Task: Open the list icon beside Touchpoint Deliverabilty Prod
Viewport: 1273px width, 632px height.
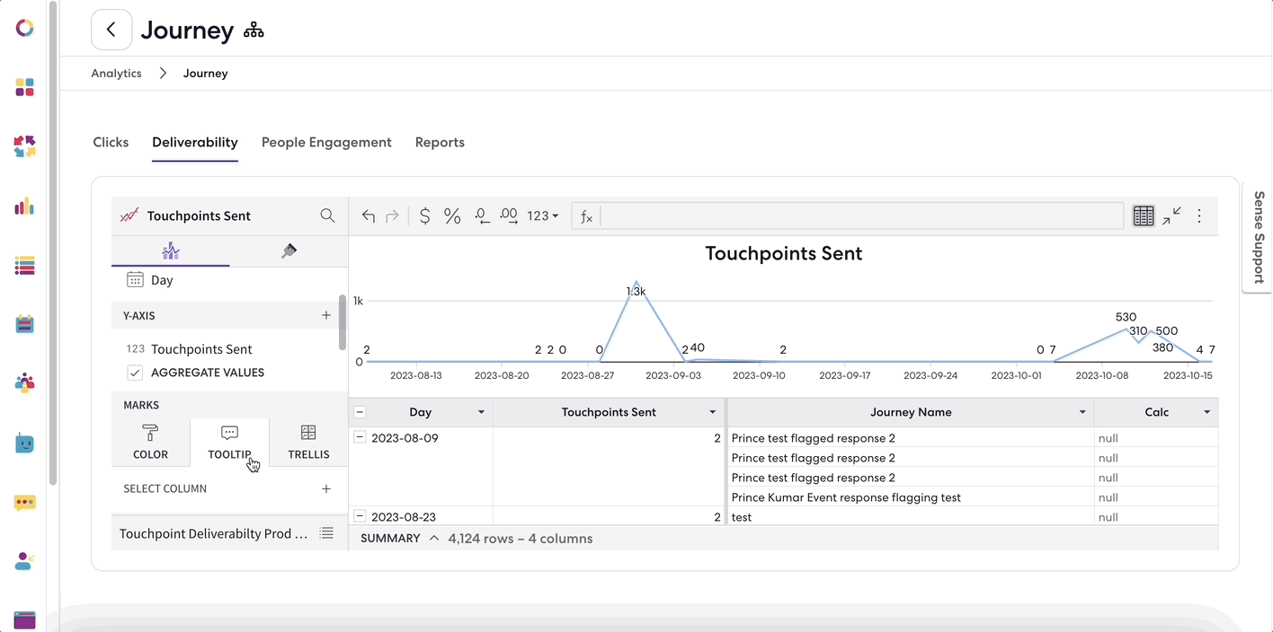Action: [327, 533]
